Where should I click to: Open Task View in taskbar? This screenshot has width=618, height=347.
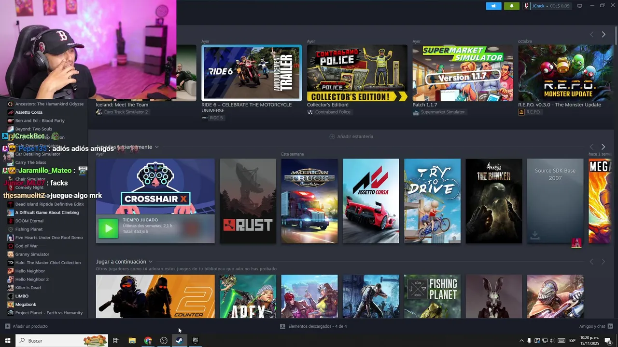point(116,341)
